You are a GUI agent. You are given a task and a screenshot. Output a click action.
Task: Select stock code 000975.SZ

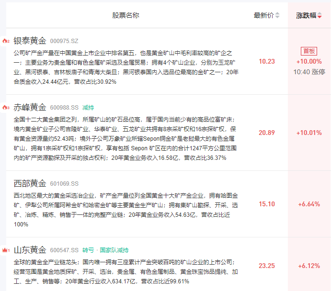coord(64,41)
